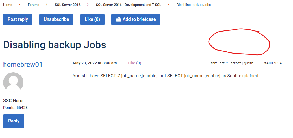Click the Unsubscribe button
The height and width of the screenshot is (138, 293).
click(x=56, y=19)
